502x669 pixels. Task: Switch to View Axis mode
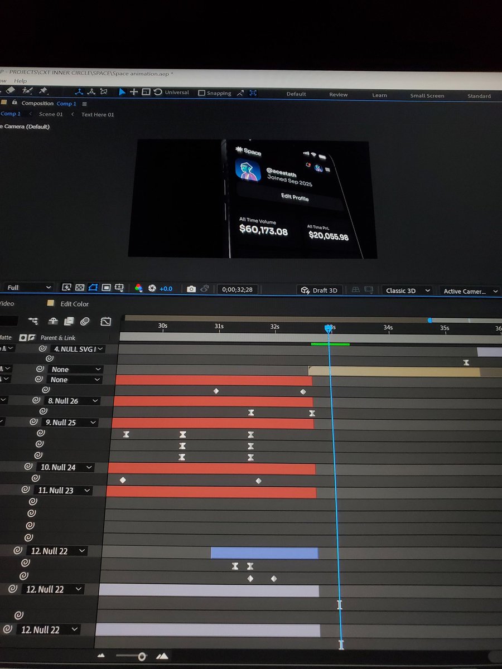(103, 91)
